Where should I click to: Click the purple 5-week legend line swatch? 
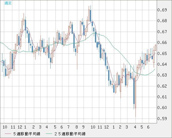[x=8, y=134]
